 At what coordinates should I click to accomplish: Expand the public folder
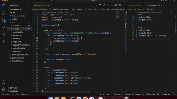point(15,19)
